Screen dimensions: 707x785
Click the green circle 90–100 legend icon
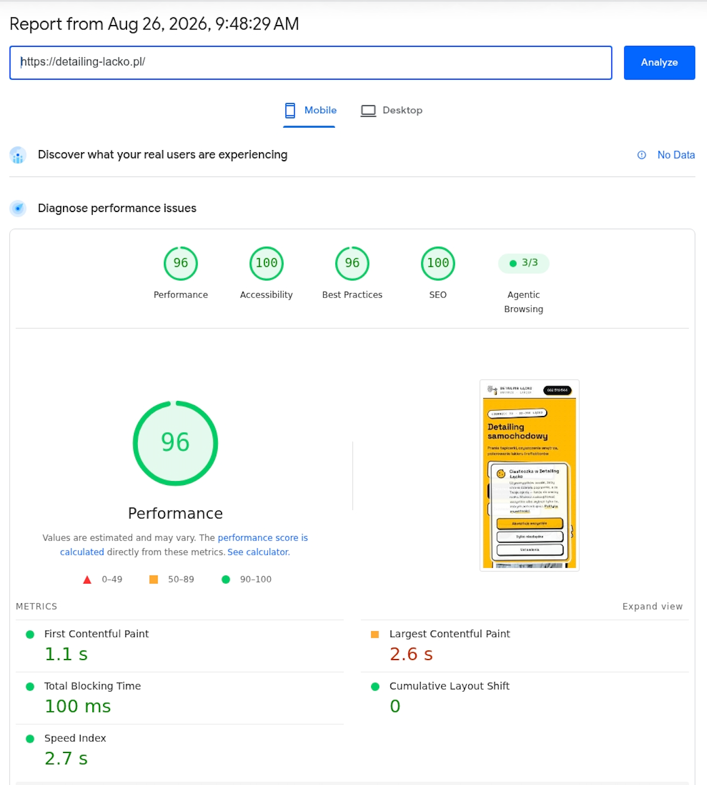coord(226,579)
